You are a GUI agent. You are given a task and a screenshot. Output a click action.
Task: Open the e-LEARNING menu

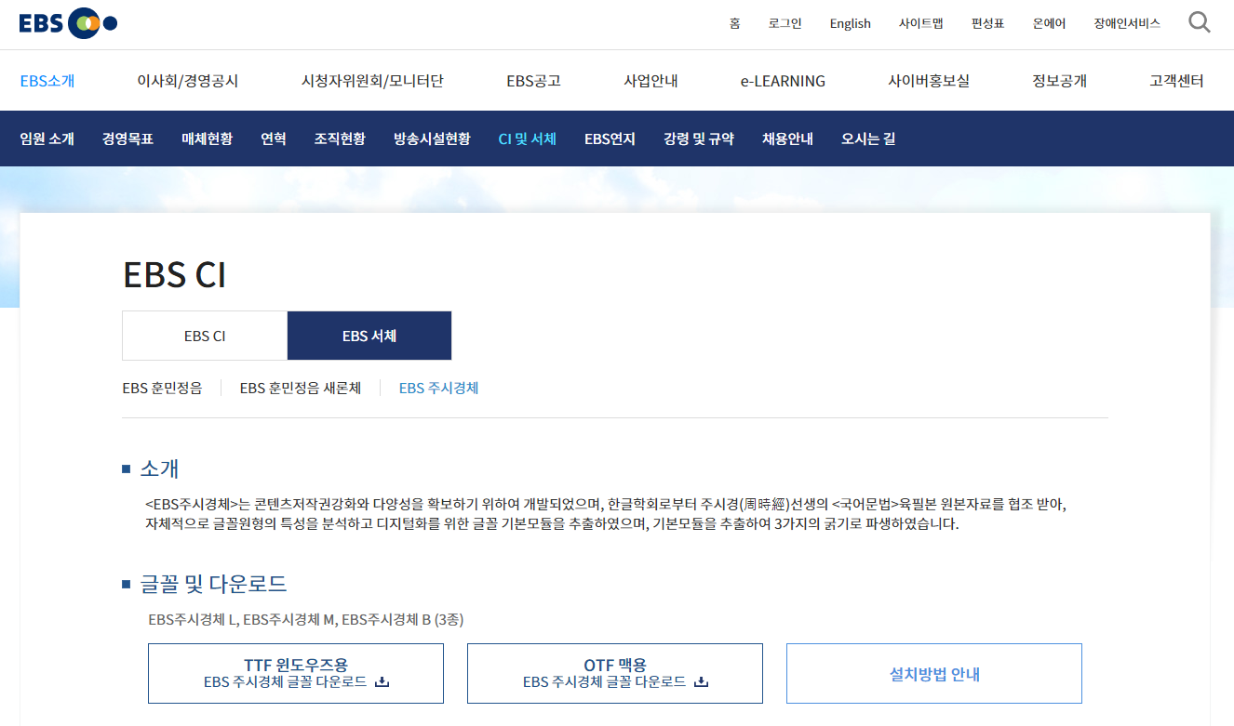tap(782, 81)
